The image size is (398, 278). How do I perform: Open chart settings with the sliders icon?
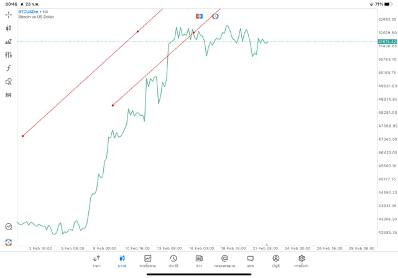9,55
